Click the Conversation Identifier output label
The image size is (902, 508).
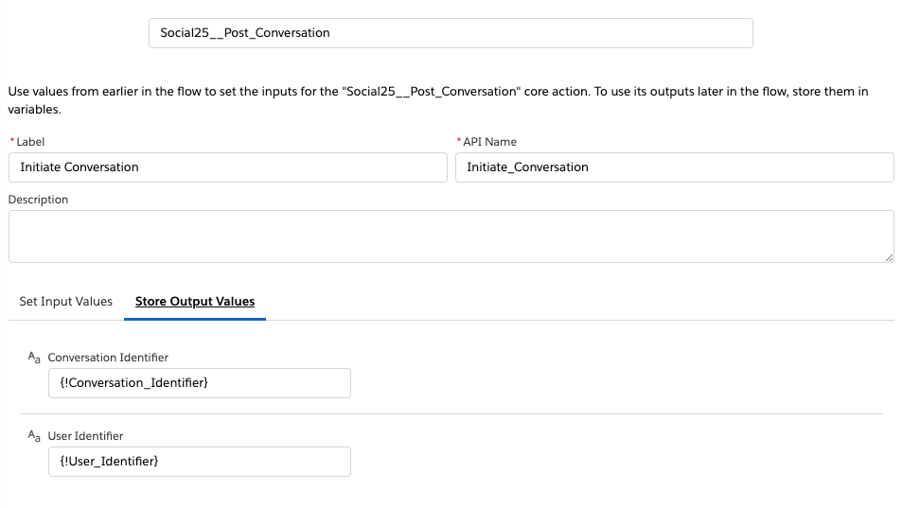[x=108, y=358]
